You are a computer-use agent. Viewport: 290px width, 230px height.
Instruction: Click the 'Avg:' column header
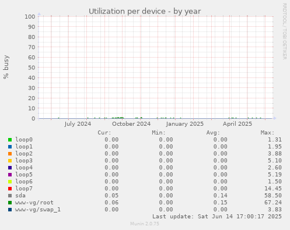pyautogui.click(x=213, y=133)
